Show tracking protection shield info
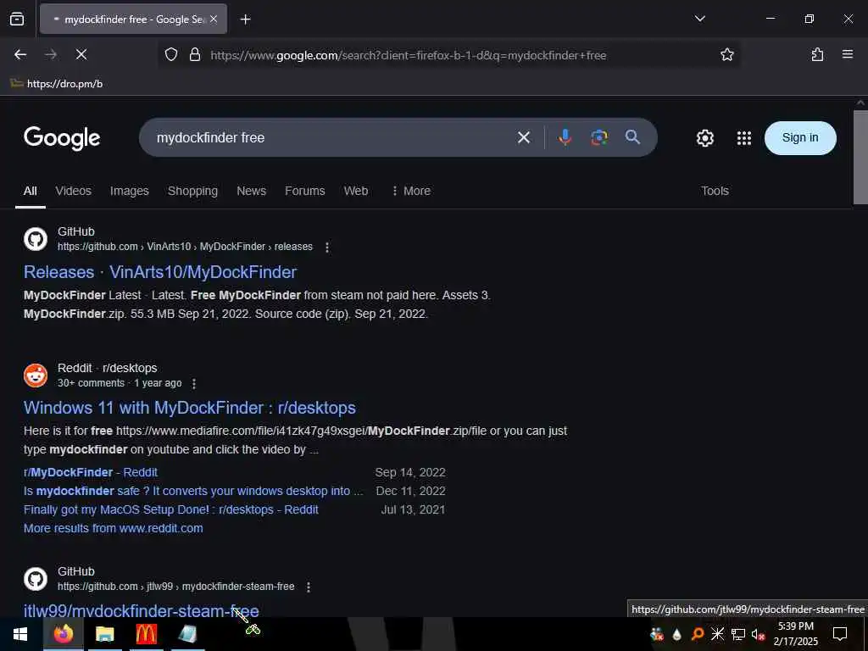The width and height of the screenshot is (868, 651). tap(171, 55)
